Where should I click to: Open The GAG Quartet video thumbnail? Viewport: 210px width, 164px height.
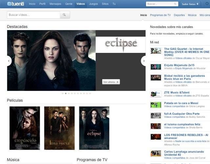click(156, 51)
